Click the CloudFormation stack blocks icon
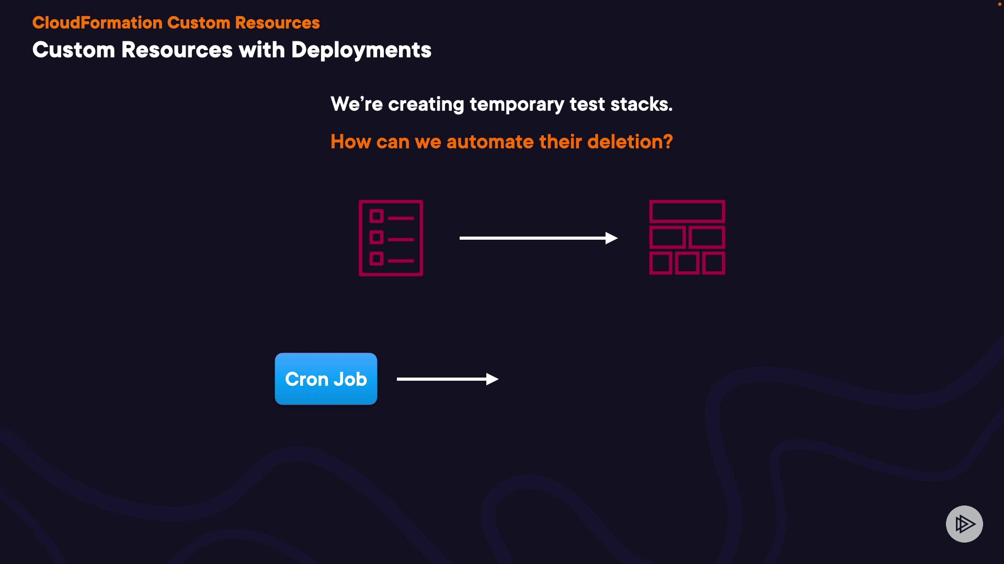 tap(687, 238)
